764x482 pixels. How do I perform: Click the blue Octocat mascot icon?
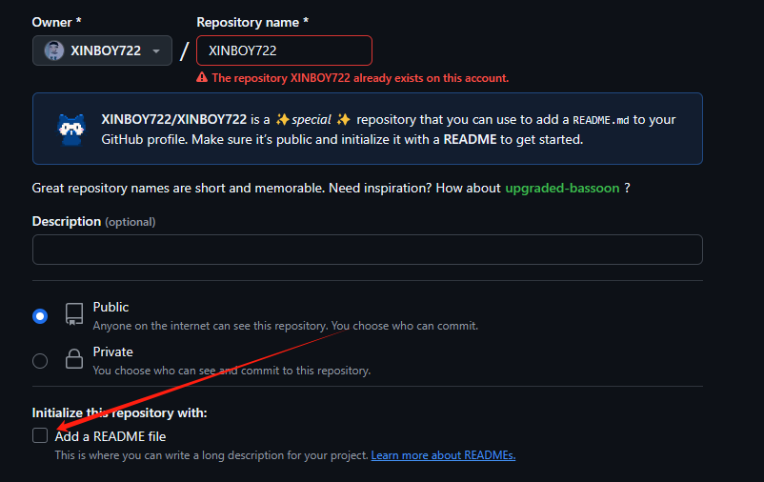click(x=71, y=130)
